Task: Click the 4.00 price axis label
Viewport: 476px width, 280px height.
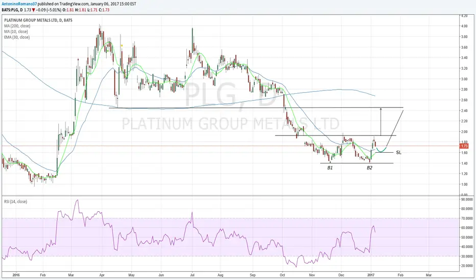Action: (x=464, y=26)
